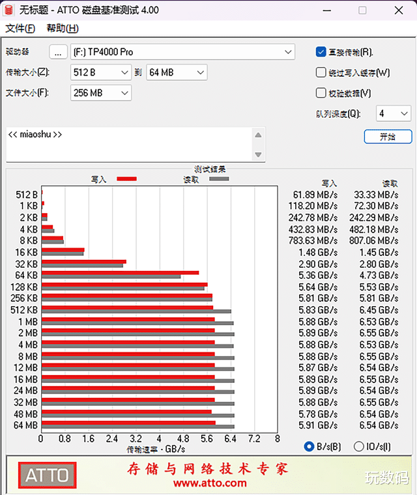Click the 64 KB write value 5.36 GB/s
The image size is (417, 495).
pos(318,276)
